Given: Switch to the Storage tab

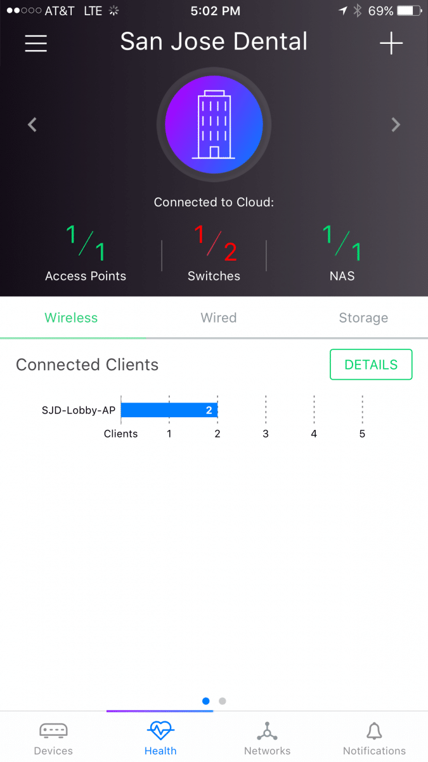Looking at the screenshot, I should (x=363, y=317).
